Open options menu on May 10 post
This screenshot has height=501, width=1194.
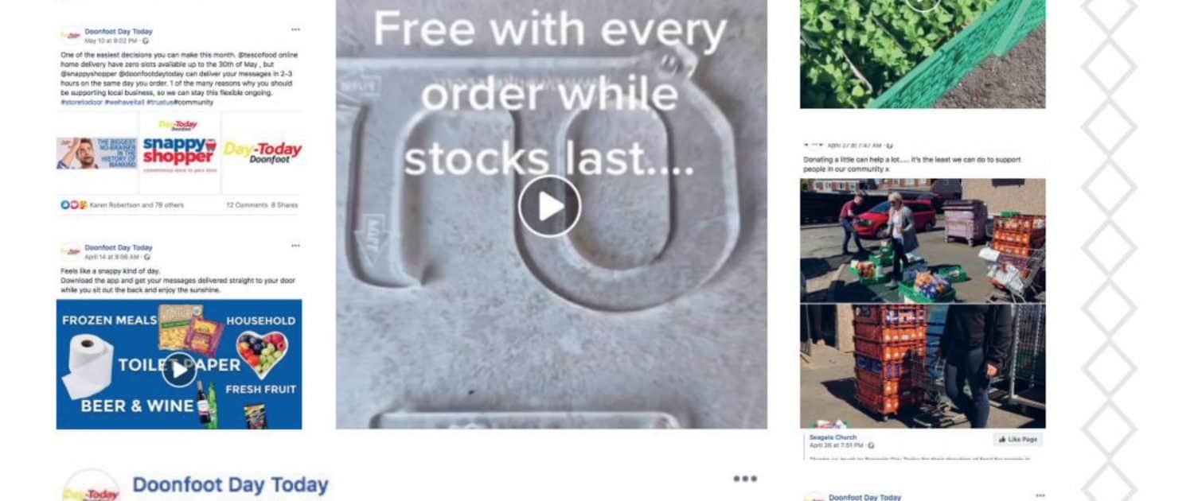[295, 30]
